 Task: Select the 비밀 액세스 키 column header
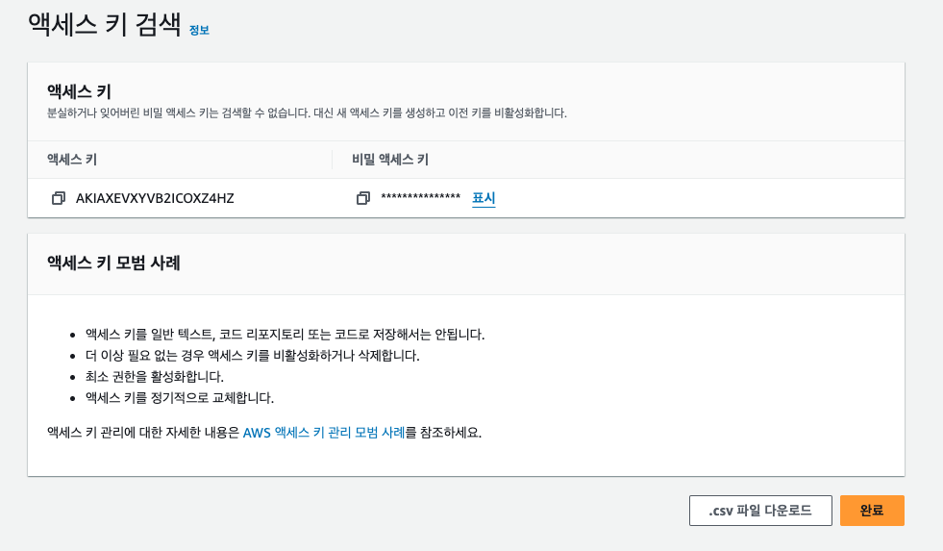tap(390, 160)
